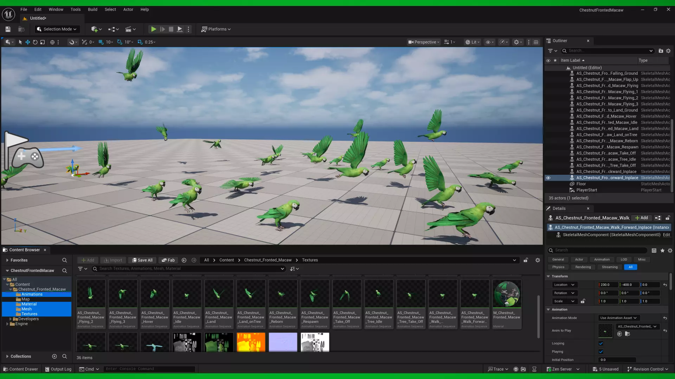Select the All filter in Details

coord(630,267)
